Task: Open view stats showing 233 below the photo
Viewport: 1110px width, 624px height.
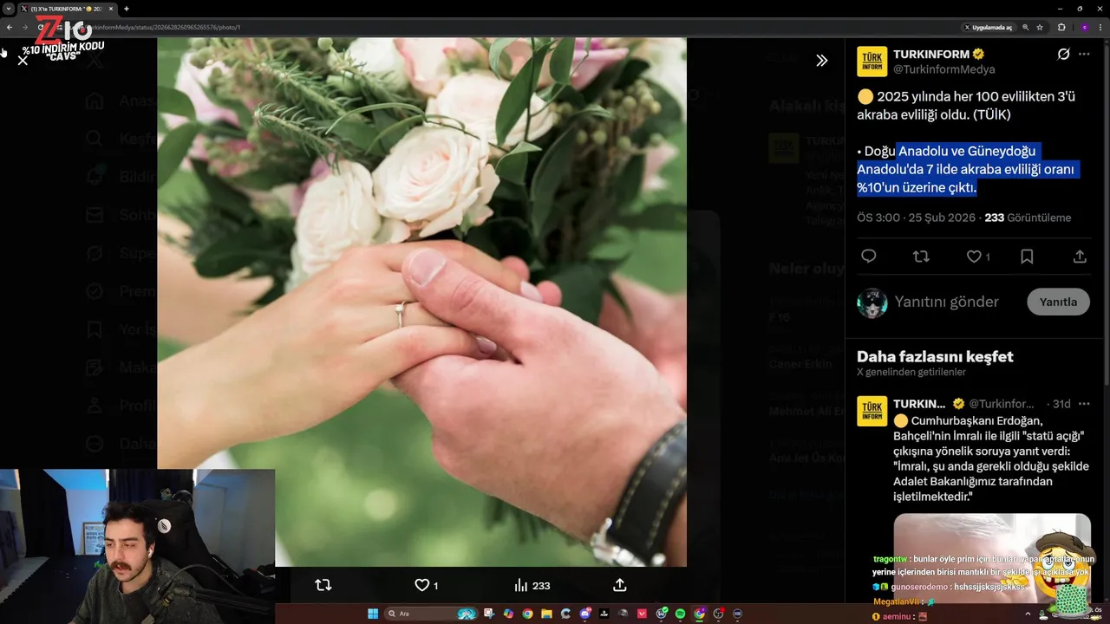Action: pos(532,585)
